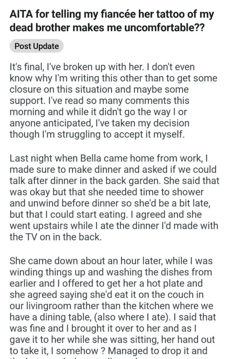
Task: Click the word "support." in the first paragraph
Action: (27, 101)
